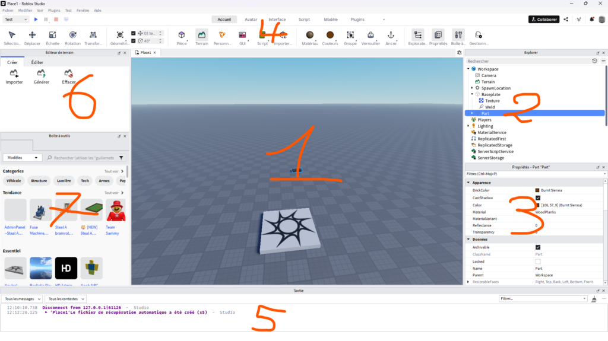
Task: Open the Tous les messages dropdown
Action: (x=22, y=299)
